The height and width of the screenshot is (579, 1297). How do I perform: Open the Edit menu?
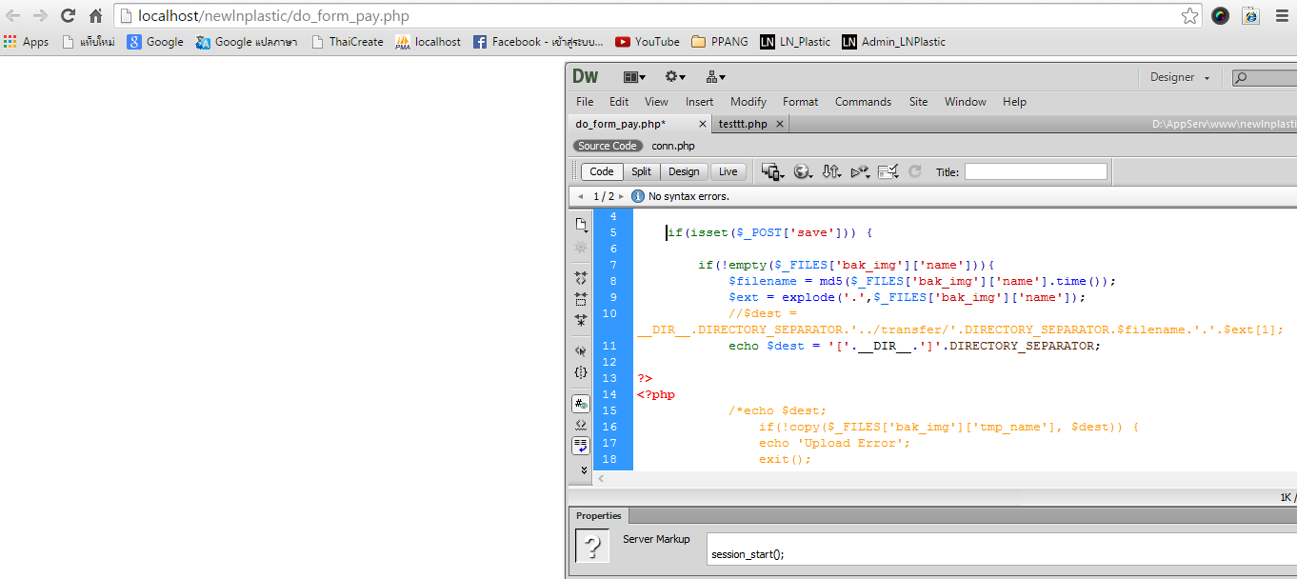pos(619,102)
